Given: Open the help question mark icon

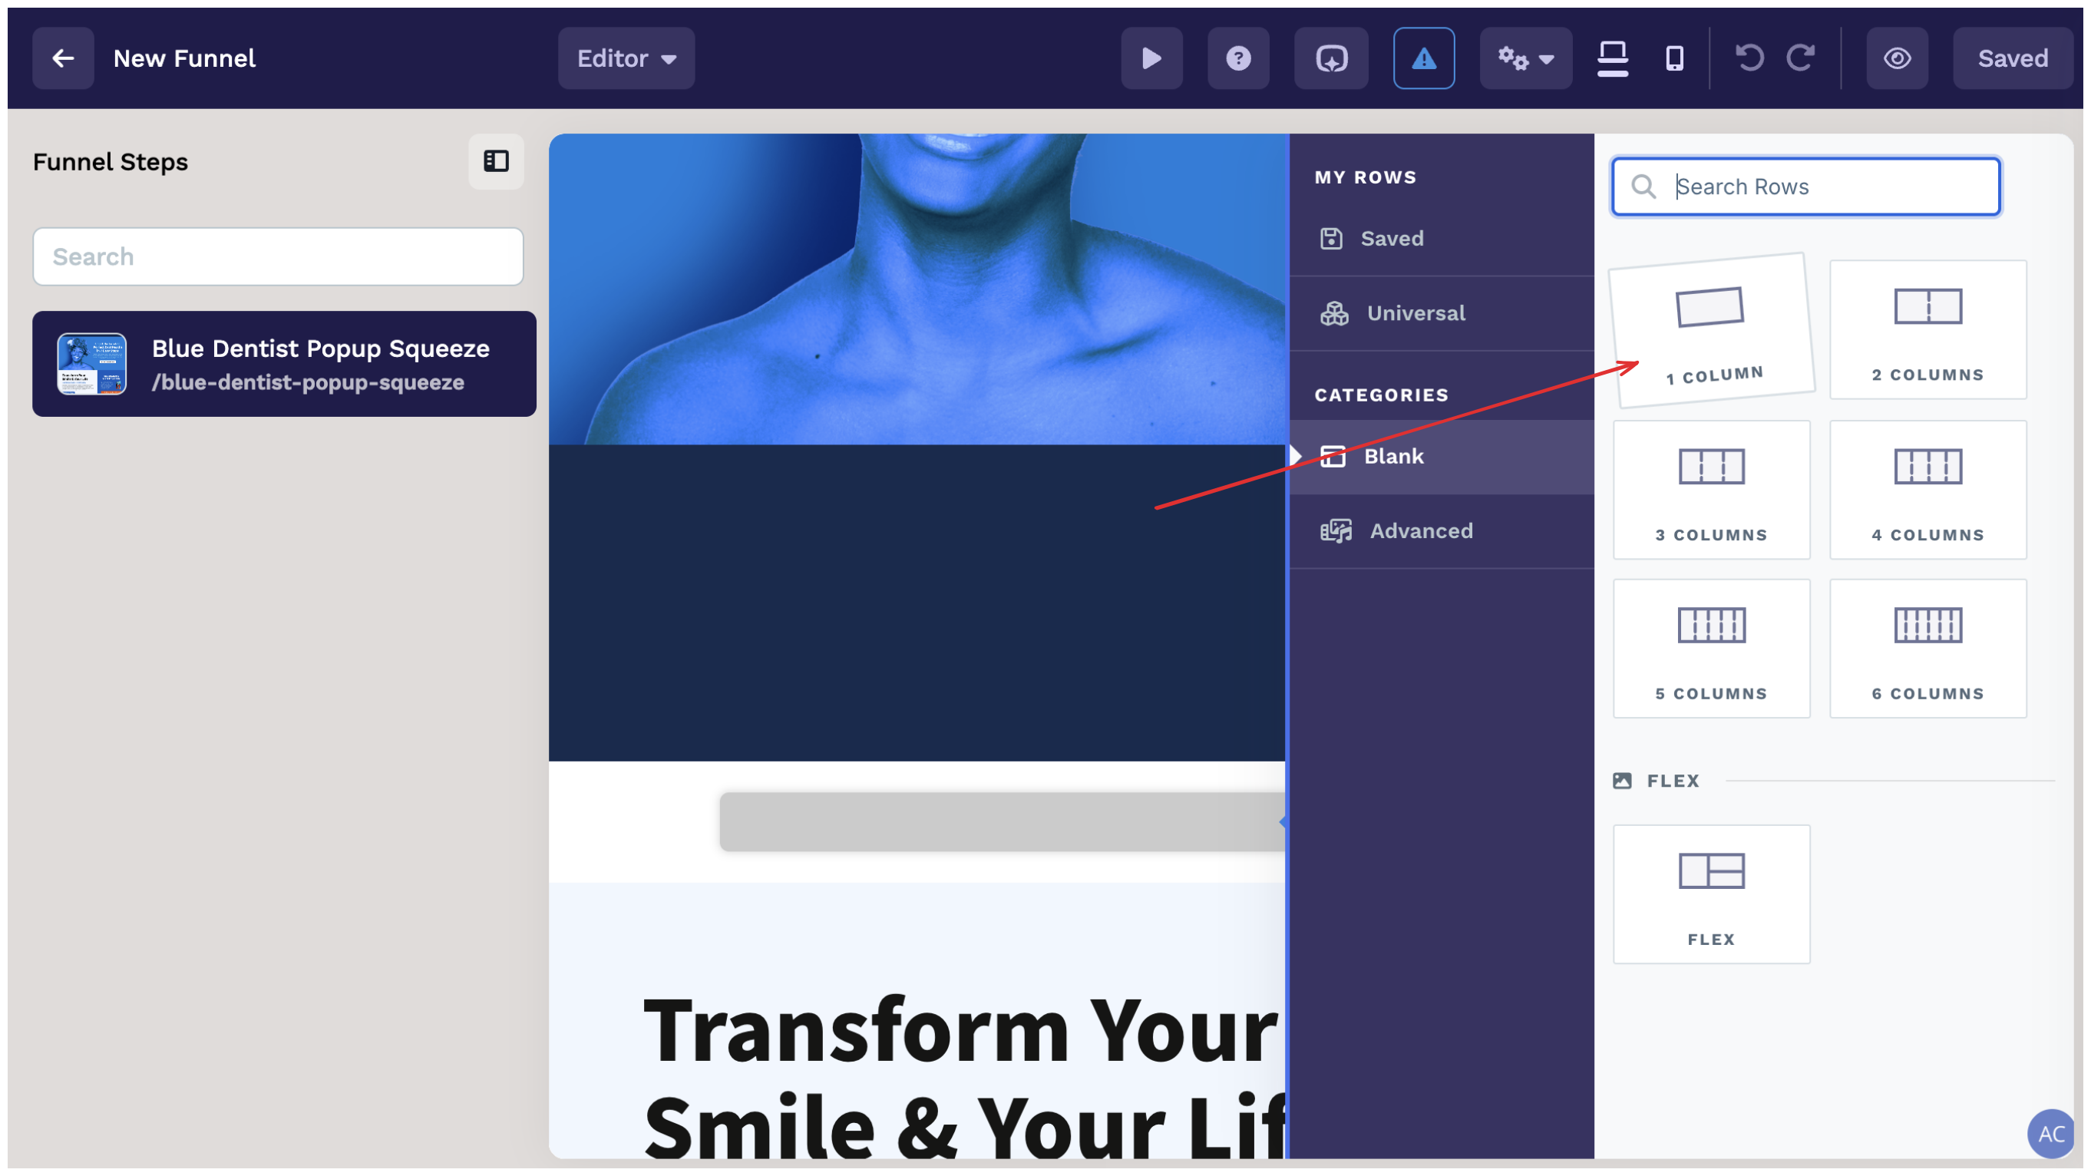Looking at the screenshot, I should [1238, 58].
